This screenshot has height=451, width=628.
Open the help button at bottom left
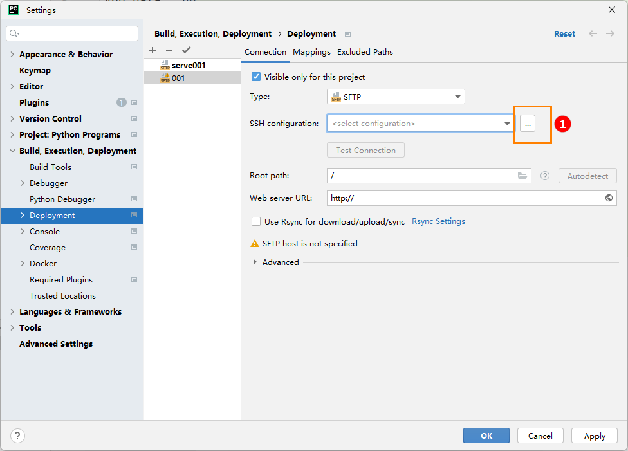[18, 436]
